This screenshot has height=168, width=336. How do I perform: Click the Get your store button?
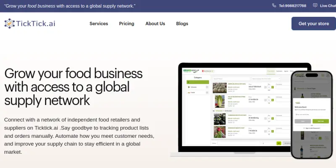313,24
